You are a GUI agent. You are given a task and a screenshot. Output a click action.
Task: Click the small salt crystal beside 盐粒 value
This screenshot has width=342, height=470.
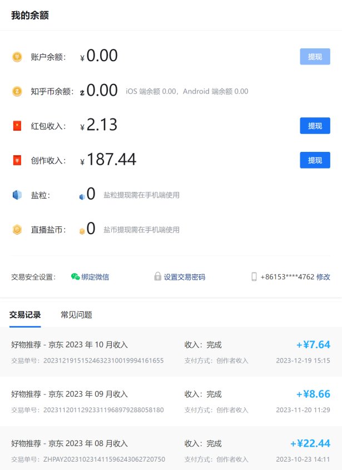click(x=82, y=197)
